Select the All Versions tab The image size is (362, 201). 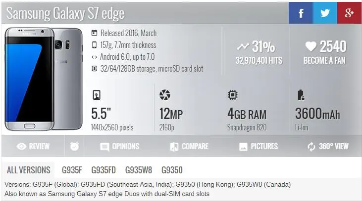[28, 170]
